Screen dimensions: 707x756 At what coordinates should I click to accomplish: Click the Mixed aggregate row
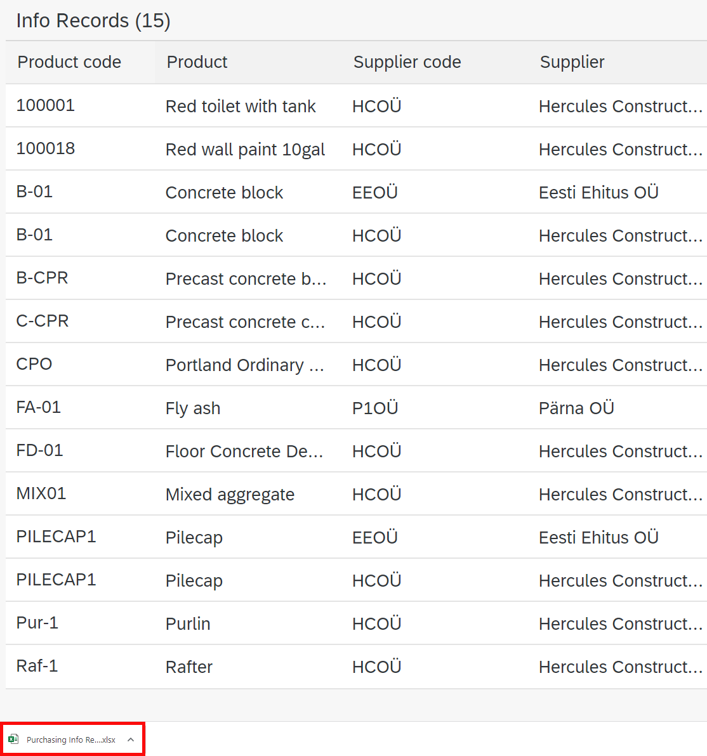(356, 493)
